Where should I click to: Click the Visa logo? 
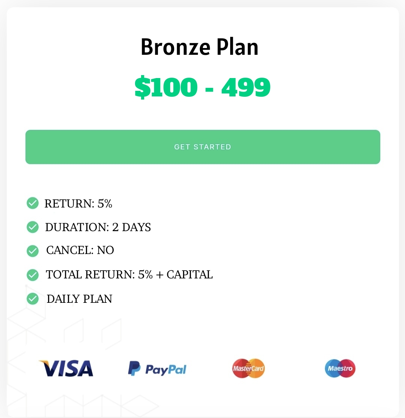click(x=66, y=368)
